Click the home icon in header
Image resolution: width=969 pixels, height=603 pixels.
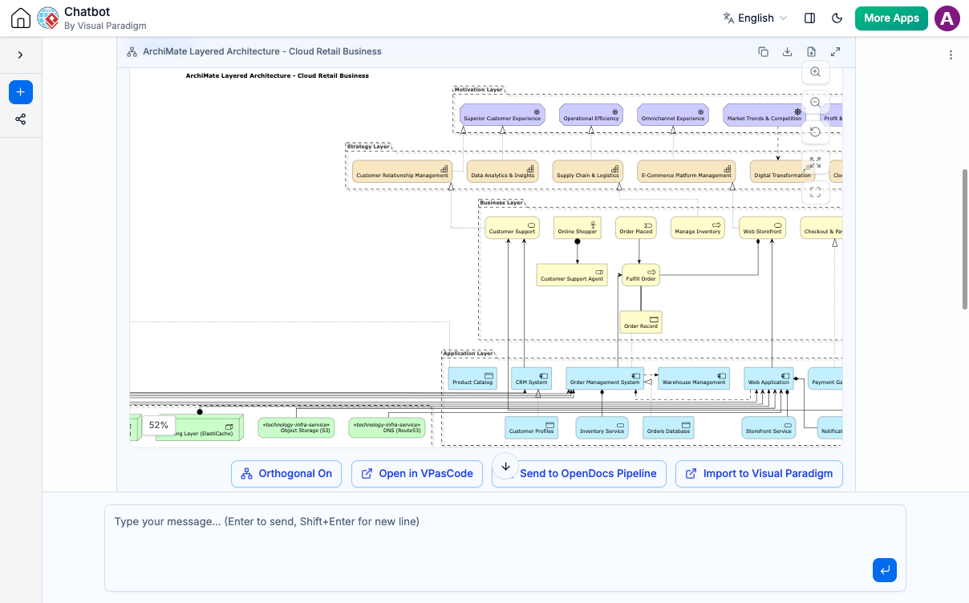point(21,18)
